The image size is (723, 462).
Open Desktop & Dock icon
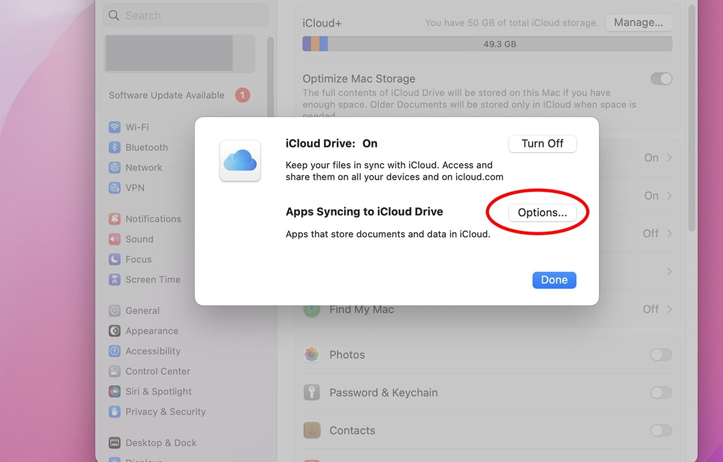pyautogui.click(x=114, y=443)
